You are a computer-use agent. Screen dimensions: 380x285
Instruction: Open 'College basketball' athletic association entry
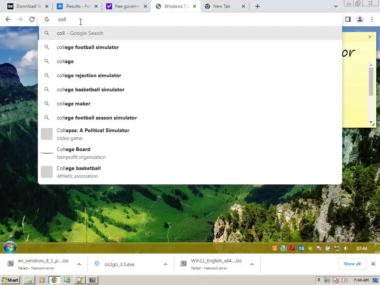(x=190, y=172)
